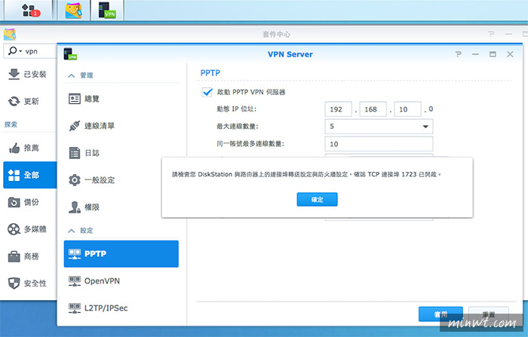Image resolution: width=528 pixels, height=337 pixels.
Task: Open the maximum connection number dropdown
Action: click(379, 126)
